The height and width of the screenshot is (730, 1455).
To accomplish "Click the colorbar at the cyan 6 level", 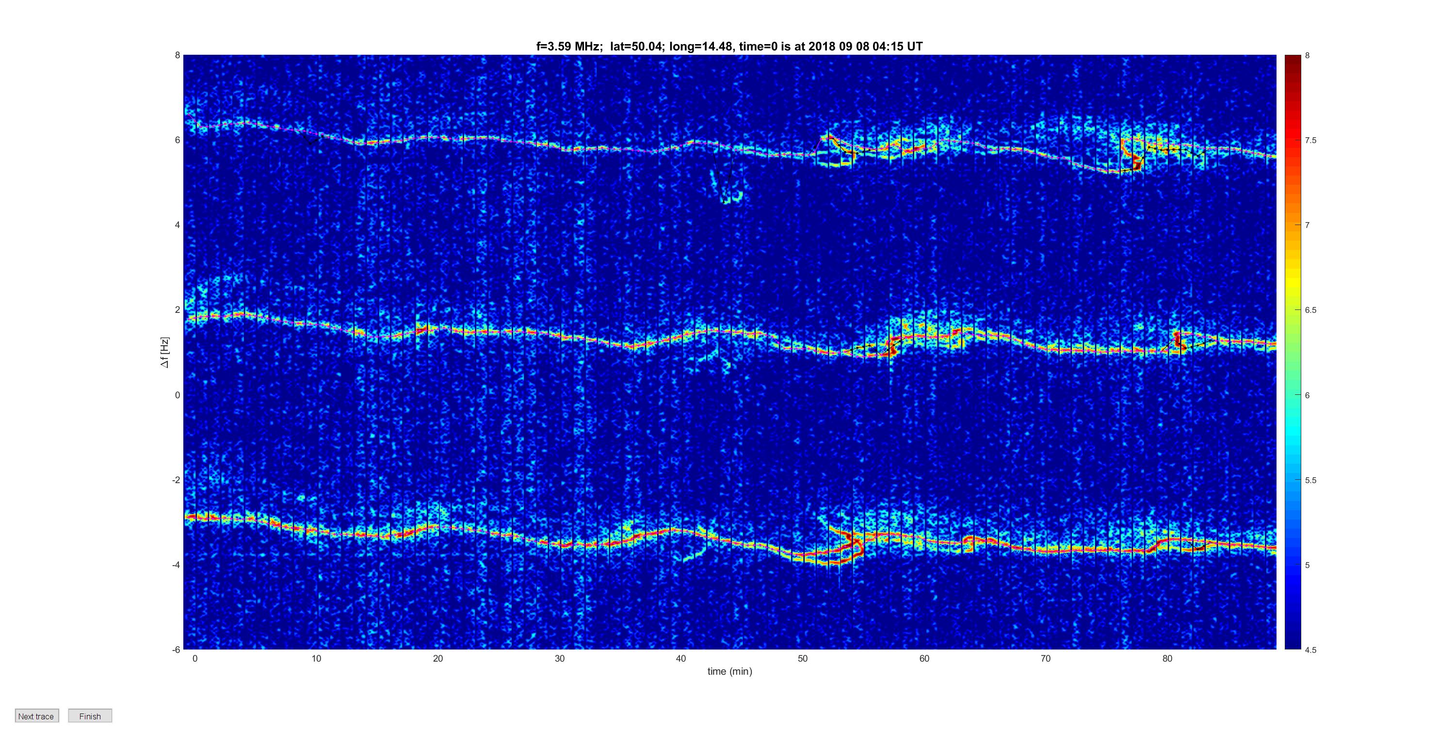I will point(1293,395).
